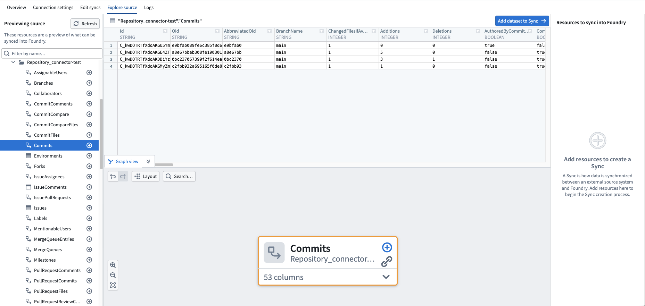Expand 53 columns chevron on Commits node
This screenshot has width=645, height=306.
click(x=386, y=277)
